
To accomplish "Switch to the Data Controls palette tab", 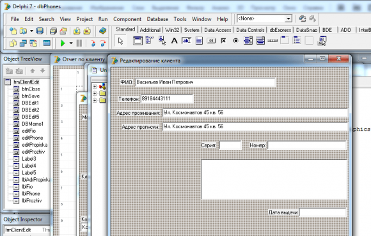I will 250,30.
